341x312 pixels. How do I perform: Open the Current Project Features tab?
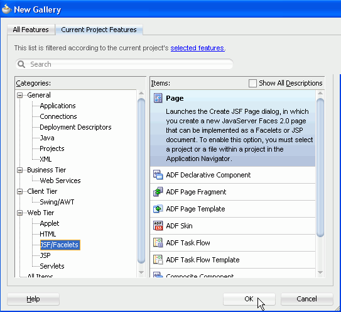(x=99, y=30)
